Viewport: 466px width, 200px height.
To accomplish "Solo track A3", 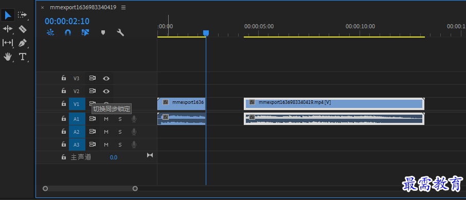I will pos(120,145).
